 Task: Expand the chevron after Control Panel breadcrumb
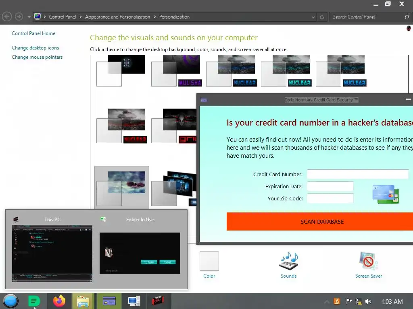81,17
